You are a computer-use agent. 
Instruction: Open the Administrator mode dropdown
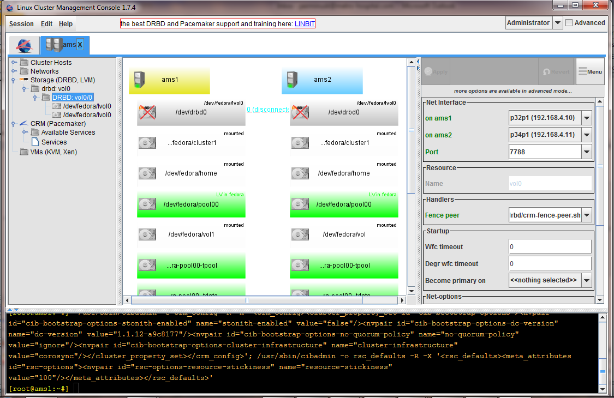tap(557, 23)
